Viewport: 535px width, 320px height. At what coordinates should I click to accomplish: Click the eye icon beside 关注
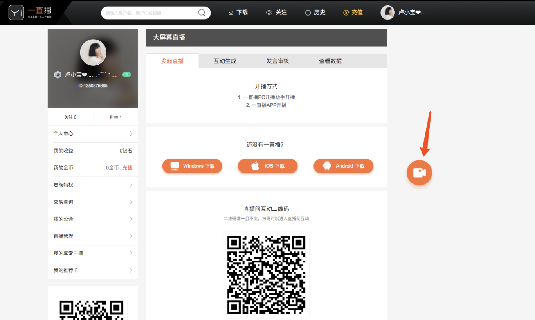point(269,13)
